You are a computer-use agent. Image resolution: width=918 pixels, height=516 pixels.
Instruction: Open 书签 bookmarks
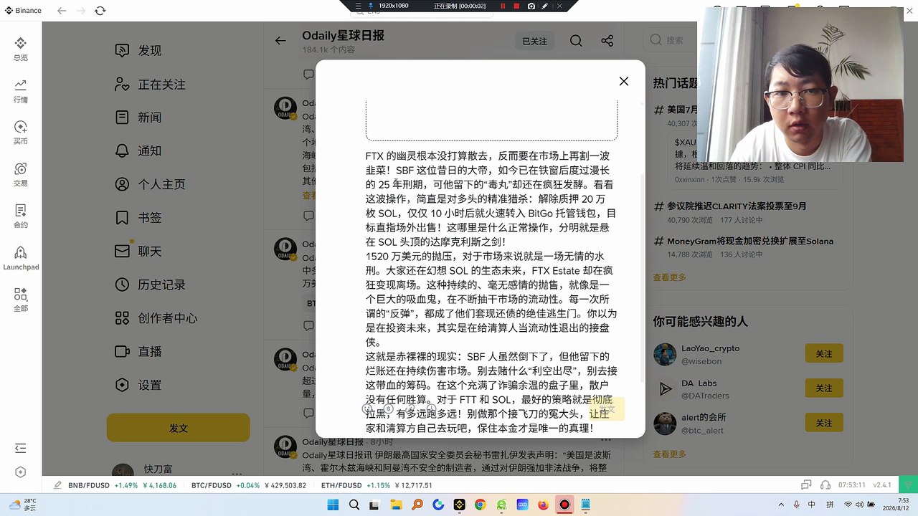(138, 217)
